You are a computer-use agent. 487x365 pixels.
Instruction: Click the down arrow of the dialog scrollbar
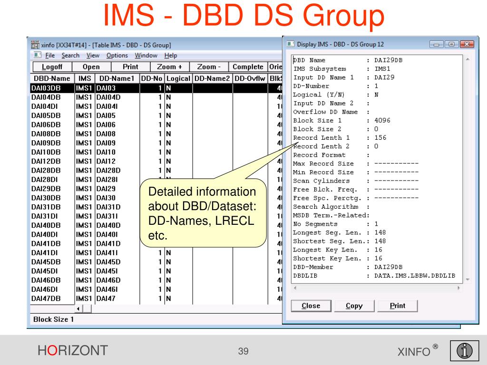coord(468,279)
